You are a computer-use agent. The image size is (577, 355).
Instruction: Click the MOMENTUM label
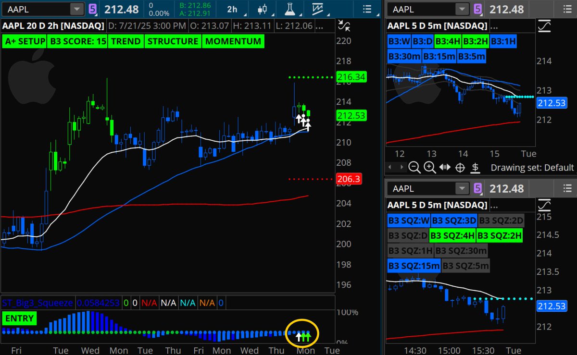click(x=233, y=41)
